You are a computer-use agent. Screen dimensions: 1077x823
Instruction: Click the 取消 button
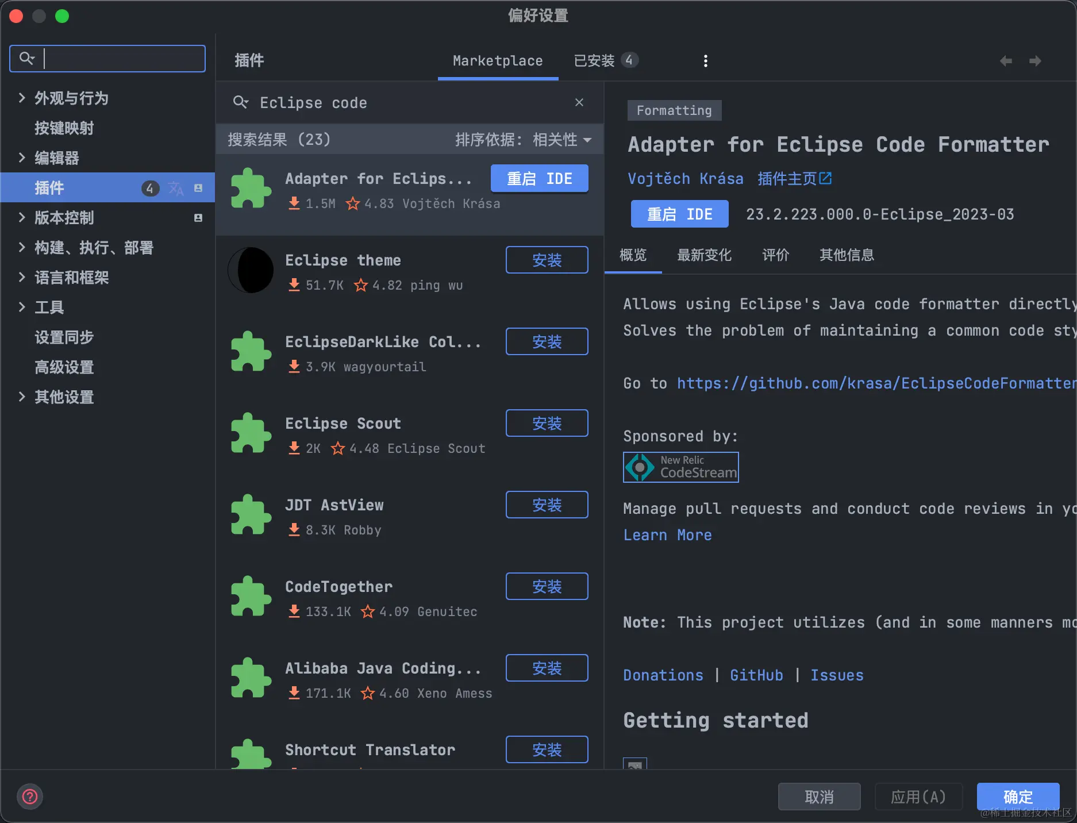coord(820,797)
